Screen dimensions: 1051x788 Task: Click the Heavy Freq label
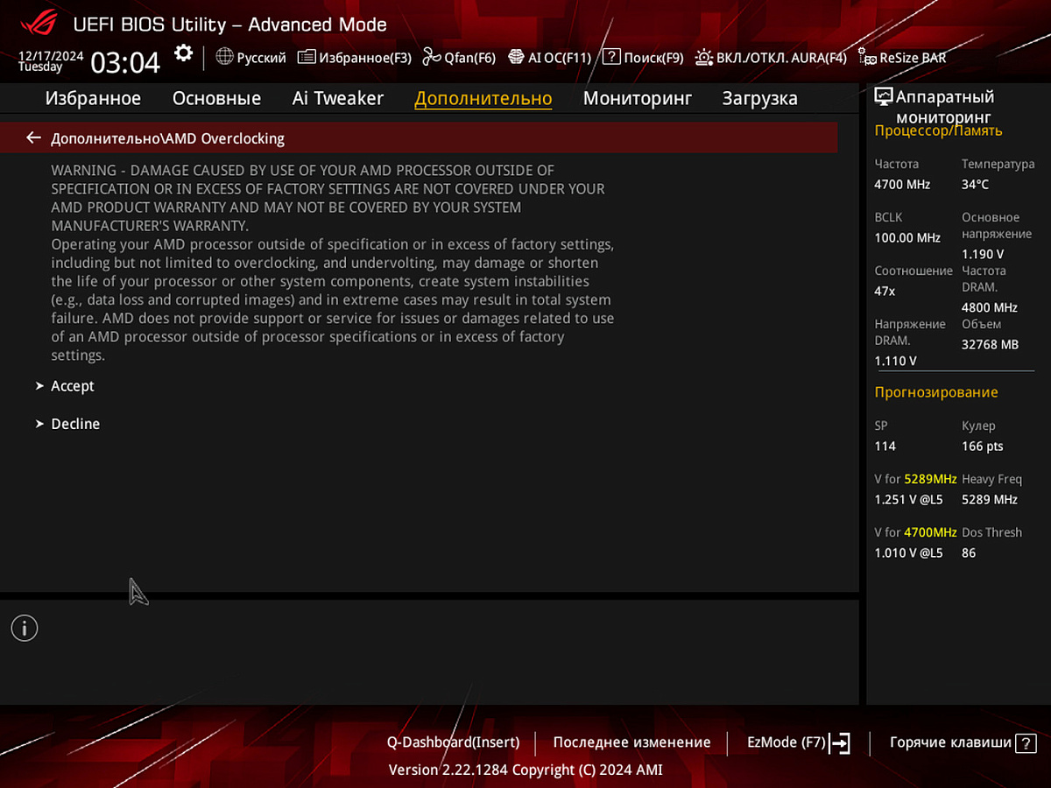991,480
